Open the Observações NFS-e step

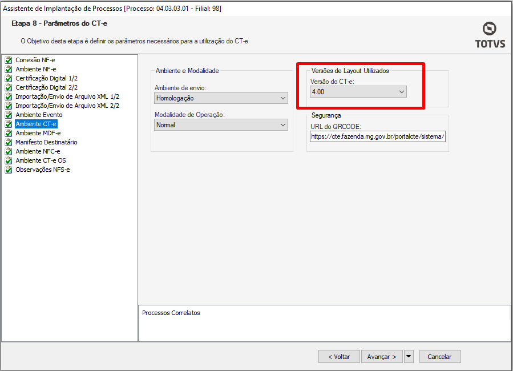click(x=43, y=170)
